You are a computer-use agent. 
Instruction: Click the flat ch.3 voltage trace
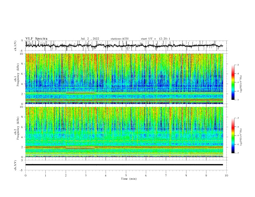point(124,165)
